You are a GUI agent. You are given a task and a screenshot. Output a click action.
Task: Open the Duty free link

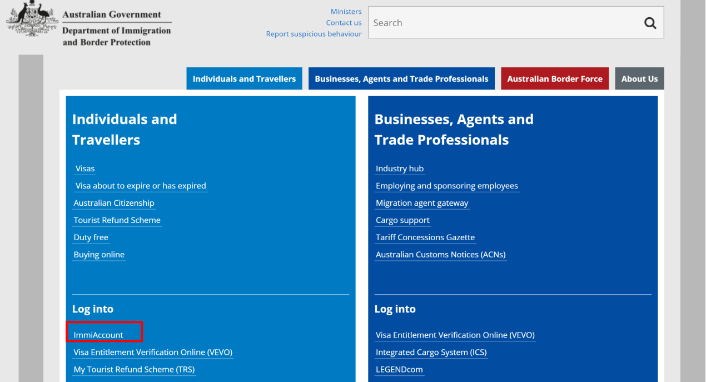[x=91, y=237]
